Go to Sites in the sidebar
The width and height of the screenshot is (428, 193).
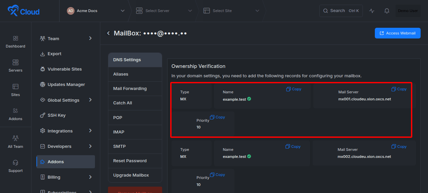pyautogui.click(x=15, y=90)
